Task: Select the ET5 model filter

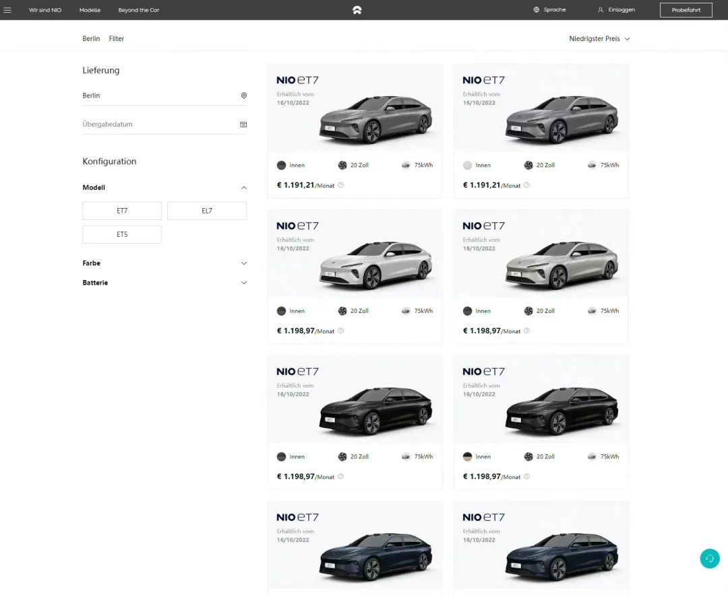Action: tap(122, 234)
